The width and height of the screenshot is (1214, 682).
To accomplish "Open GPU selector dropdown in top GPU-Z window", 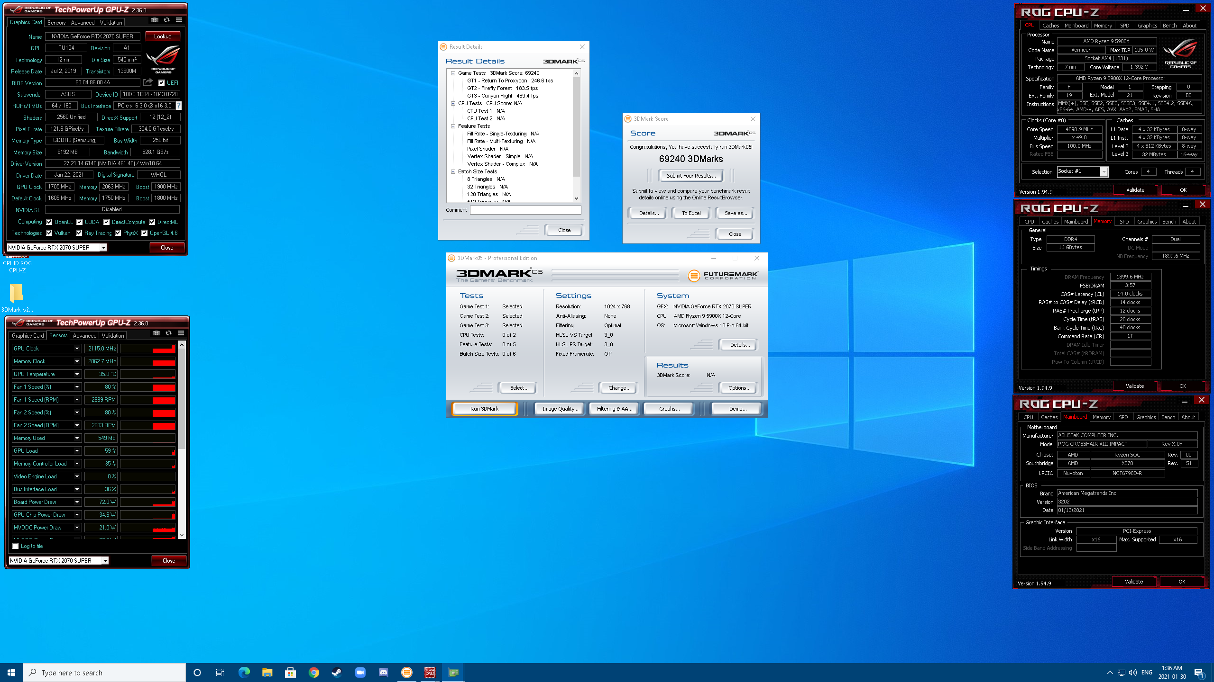I will (103, 248).
